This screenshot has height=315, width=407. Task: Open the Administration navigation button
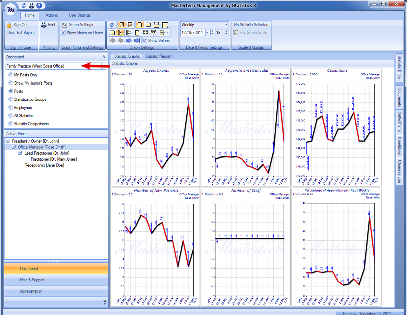(56, 291)
